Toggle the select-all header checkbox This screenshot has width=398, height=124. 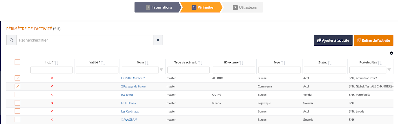(17, 62)
